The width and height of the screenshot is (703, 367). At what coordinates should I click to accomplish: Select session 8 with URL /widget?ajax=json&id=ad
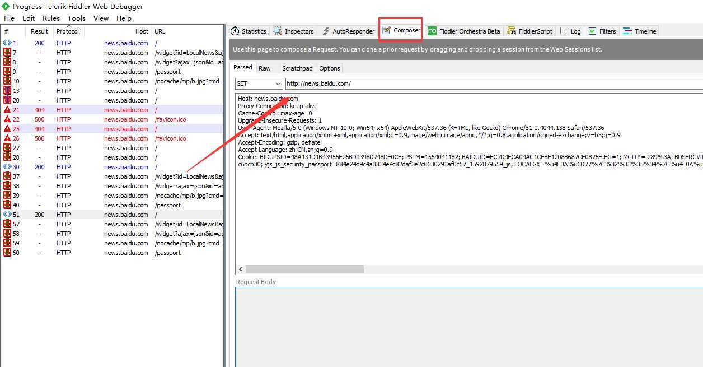(x=113, y=62)
